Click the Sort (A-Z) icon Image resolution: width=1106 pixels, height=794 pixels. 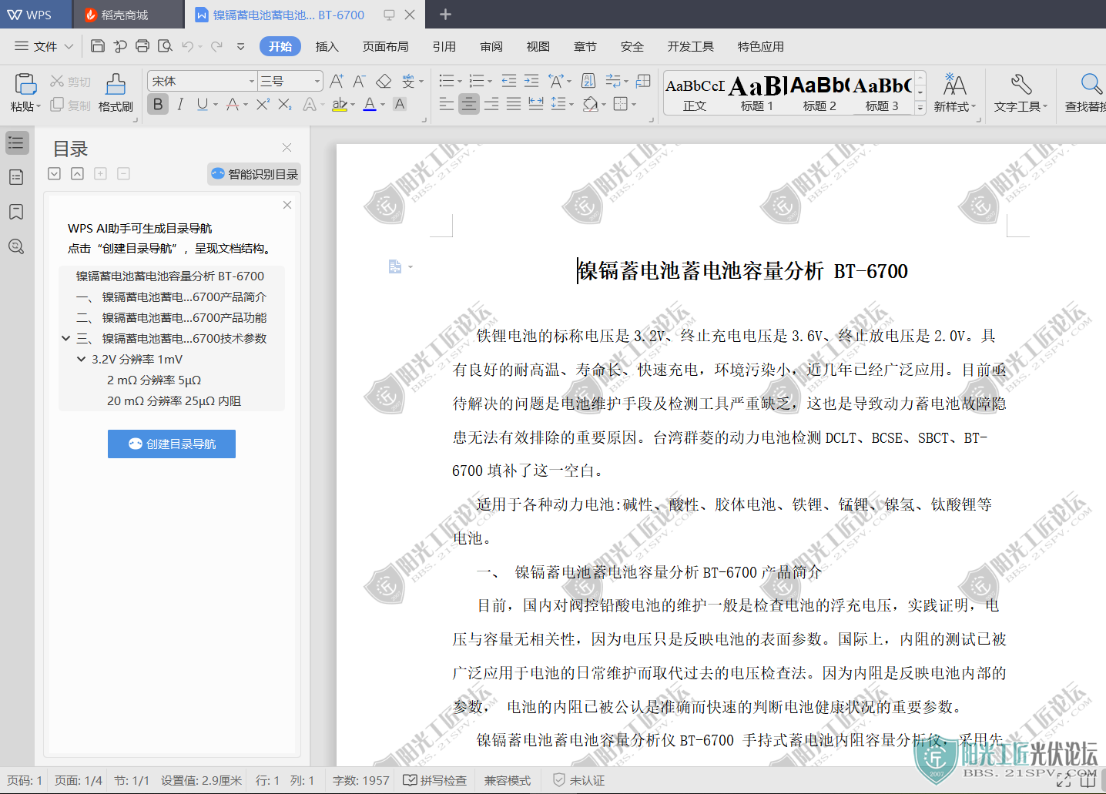click(x=588, y=81)
